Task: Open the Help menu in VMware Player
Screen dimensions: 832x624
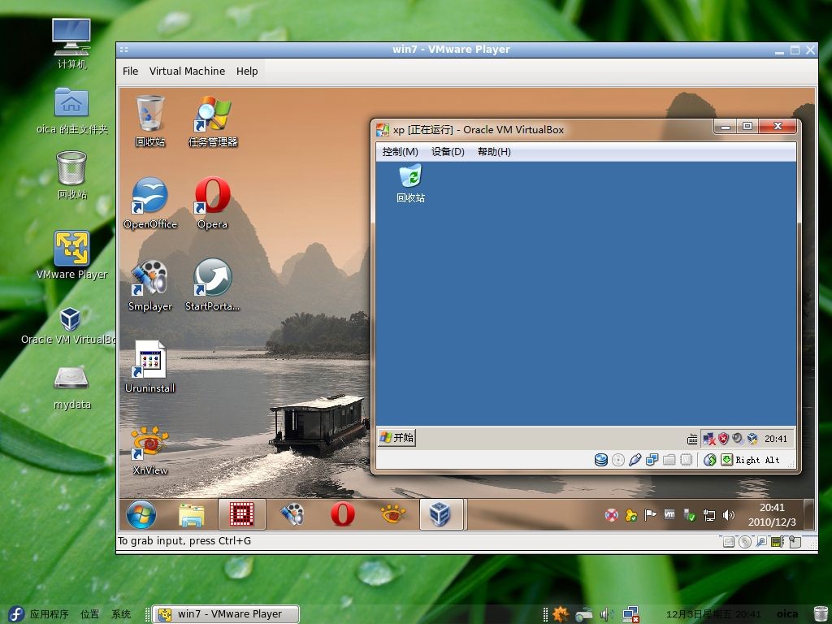Action: (x=247, y=71)
